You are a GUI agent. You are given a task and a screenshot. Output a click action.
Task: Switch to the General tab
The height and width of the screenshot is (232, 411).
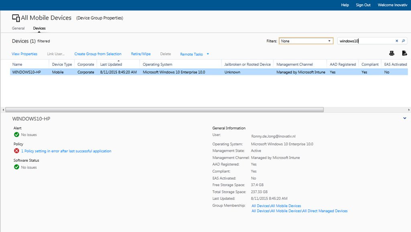pyautogui.click(x=18, y=28)
